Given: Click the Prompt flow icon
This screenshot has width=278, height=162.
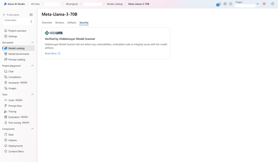Looking at the screenshot, I should pyautogui.click(x=6, y=106).
